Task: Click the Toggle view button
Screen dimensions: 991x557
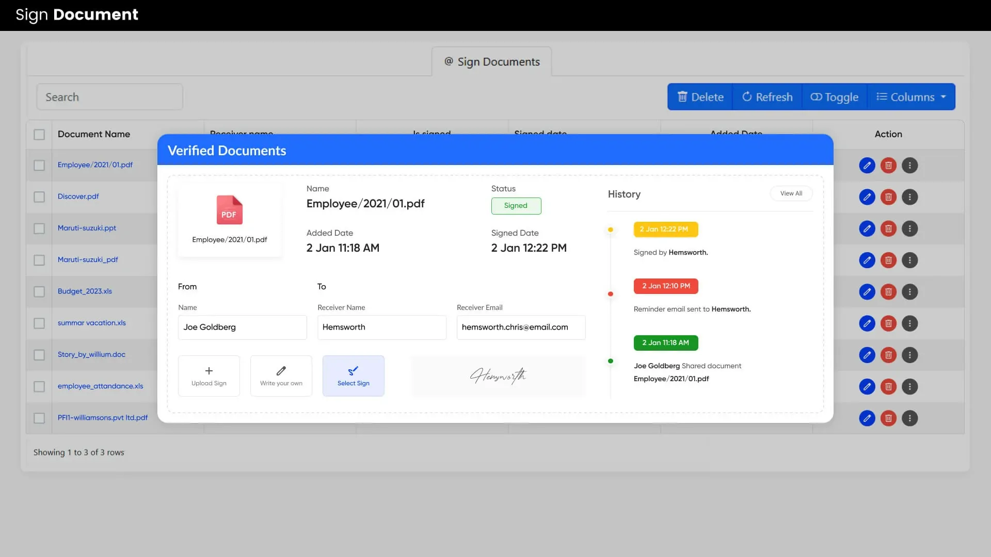Action: [x=834, y=97]
